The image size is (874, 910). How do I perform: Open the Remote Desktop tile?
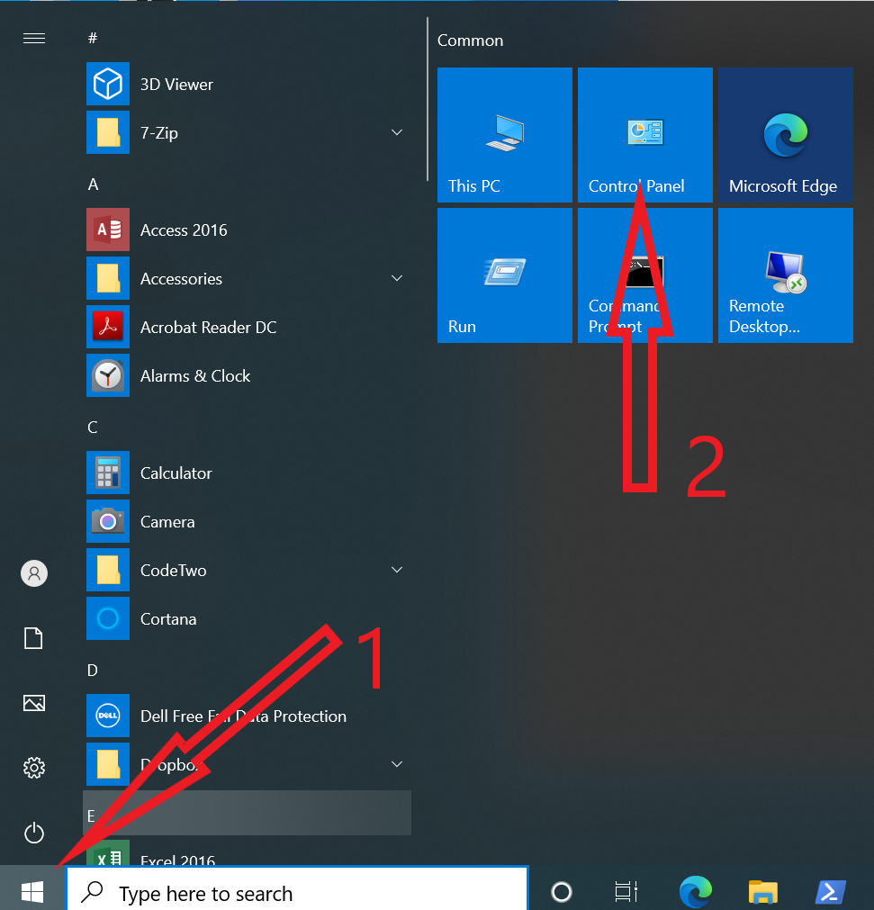pos(786,275)
